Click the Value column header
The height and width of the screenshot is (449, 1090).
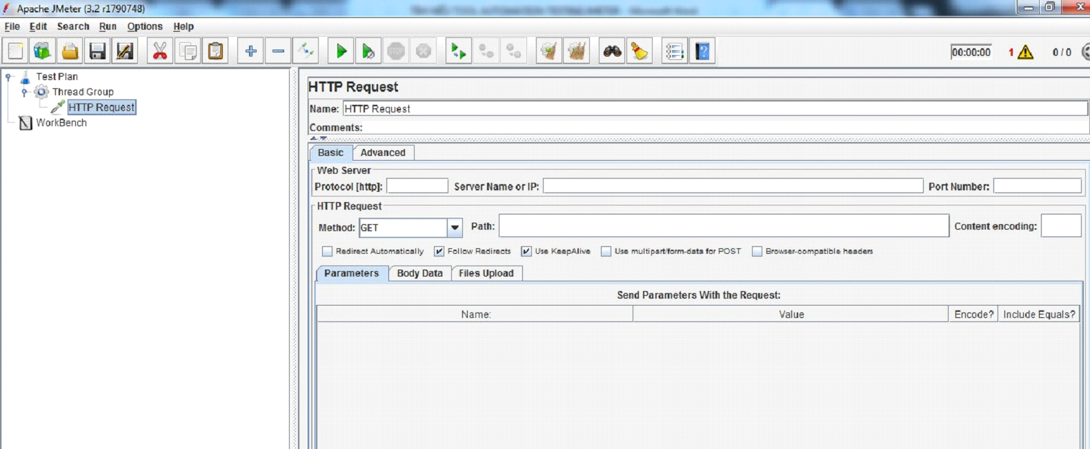[791, 315]
